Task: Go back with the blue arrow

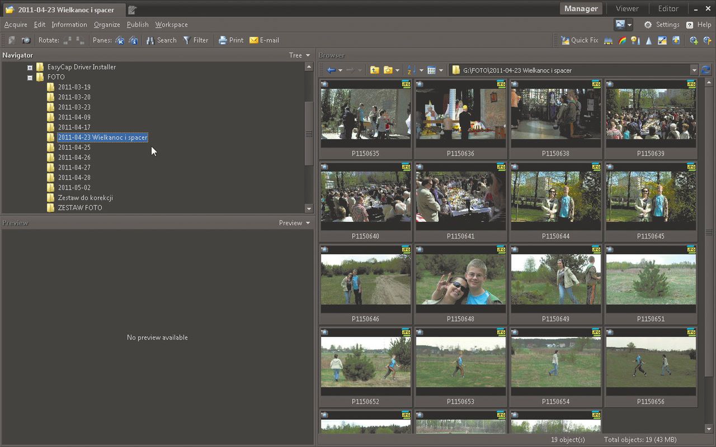Action: (x=331, y=70)
